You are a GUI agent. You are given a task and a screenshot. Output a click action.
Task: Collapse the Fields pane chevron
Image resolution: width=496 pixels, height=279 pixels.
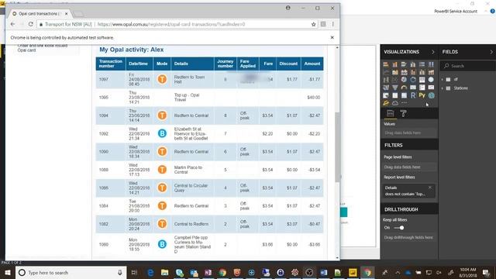pyautogui.click(x=491, y=52)
